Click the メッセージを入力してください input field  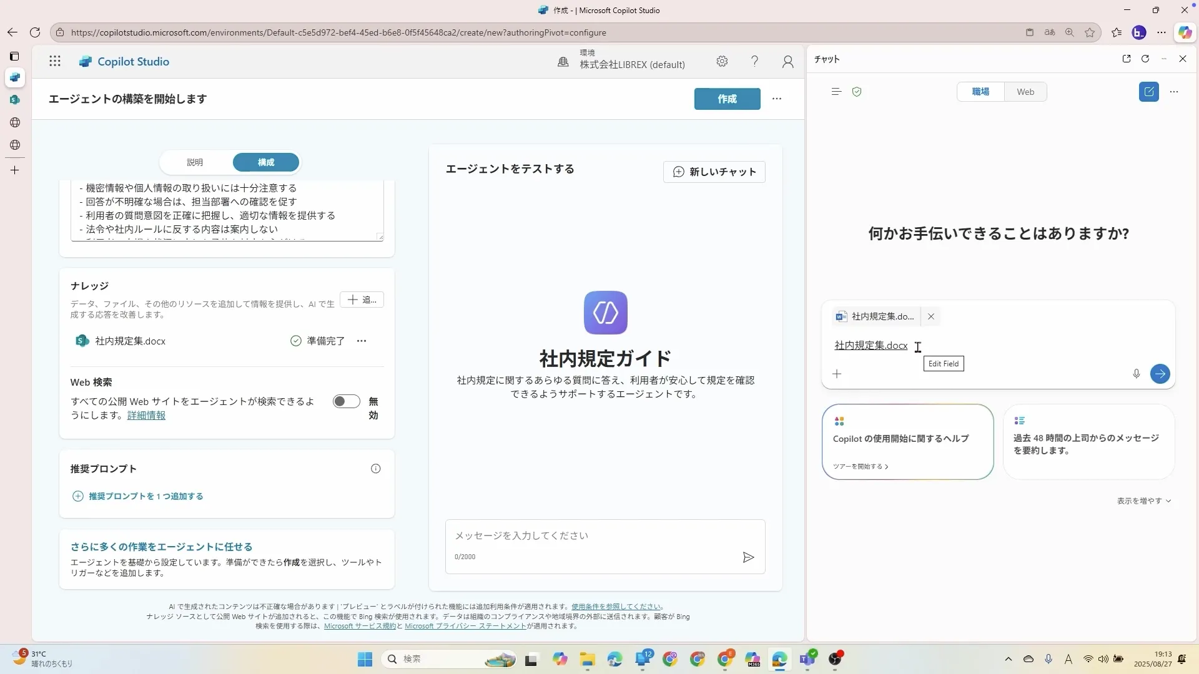pyautogui.click(x=581, y=535)
